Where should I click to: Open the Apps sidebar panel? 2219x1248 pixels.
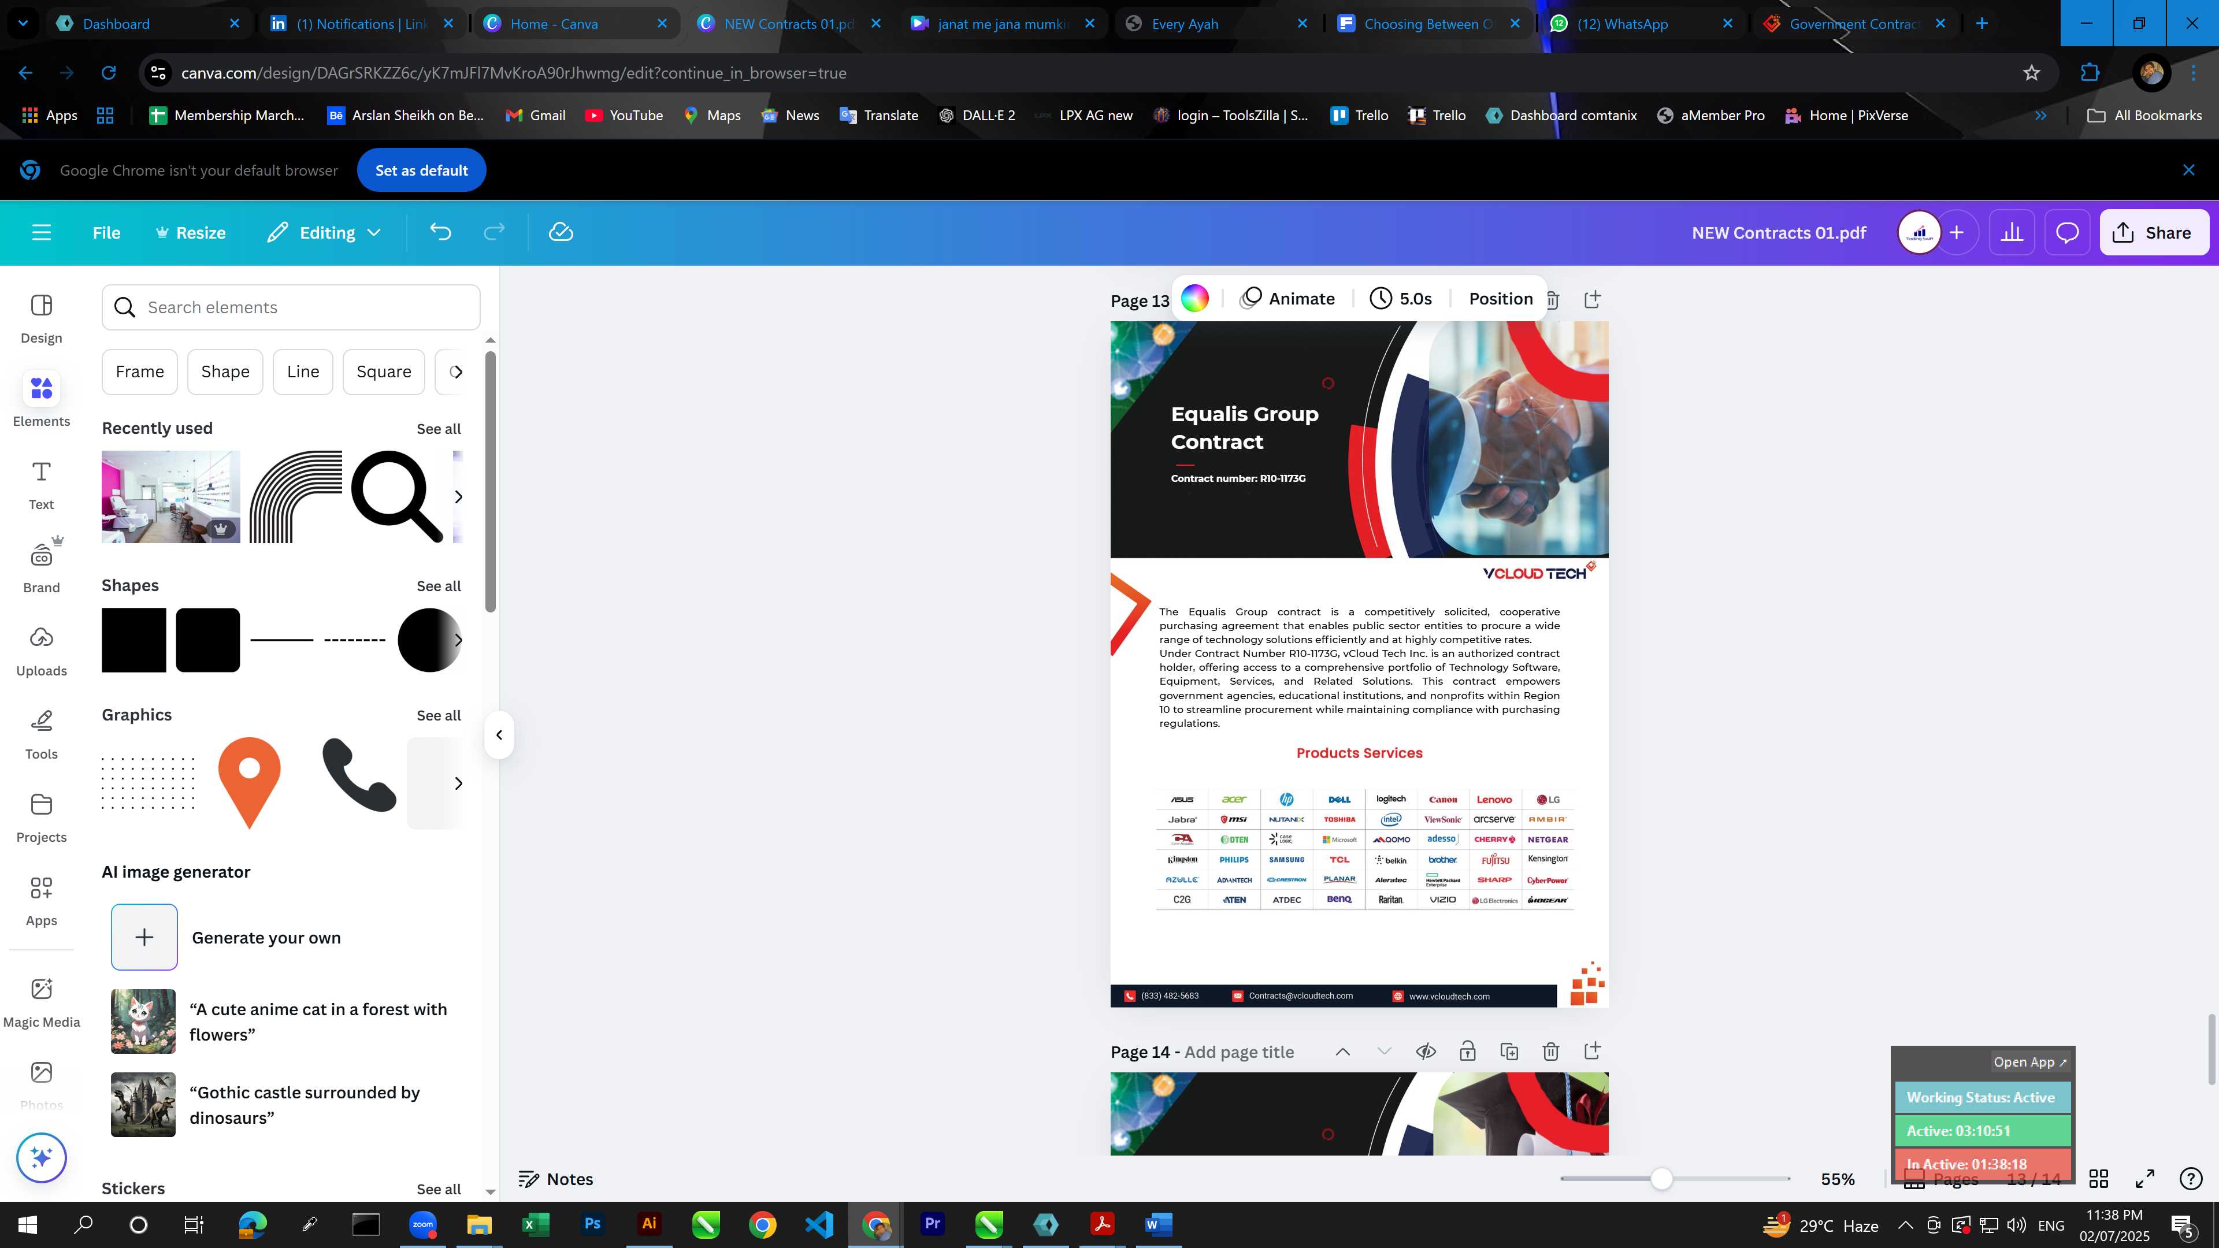[x=42, y=901]
